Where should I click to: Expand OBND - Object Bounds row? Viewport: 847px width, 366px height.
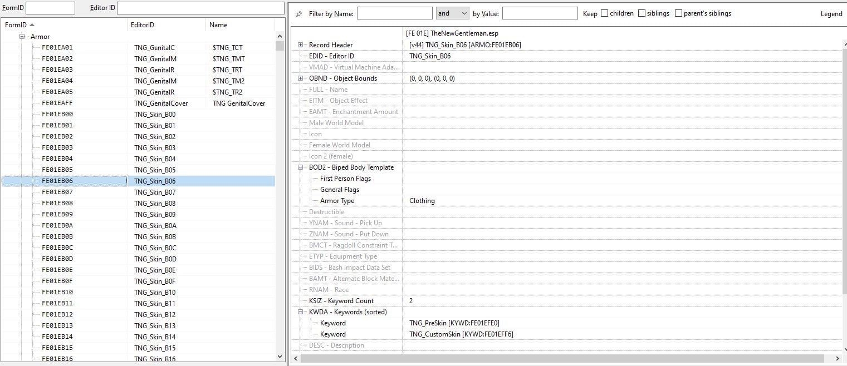301,78
